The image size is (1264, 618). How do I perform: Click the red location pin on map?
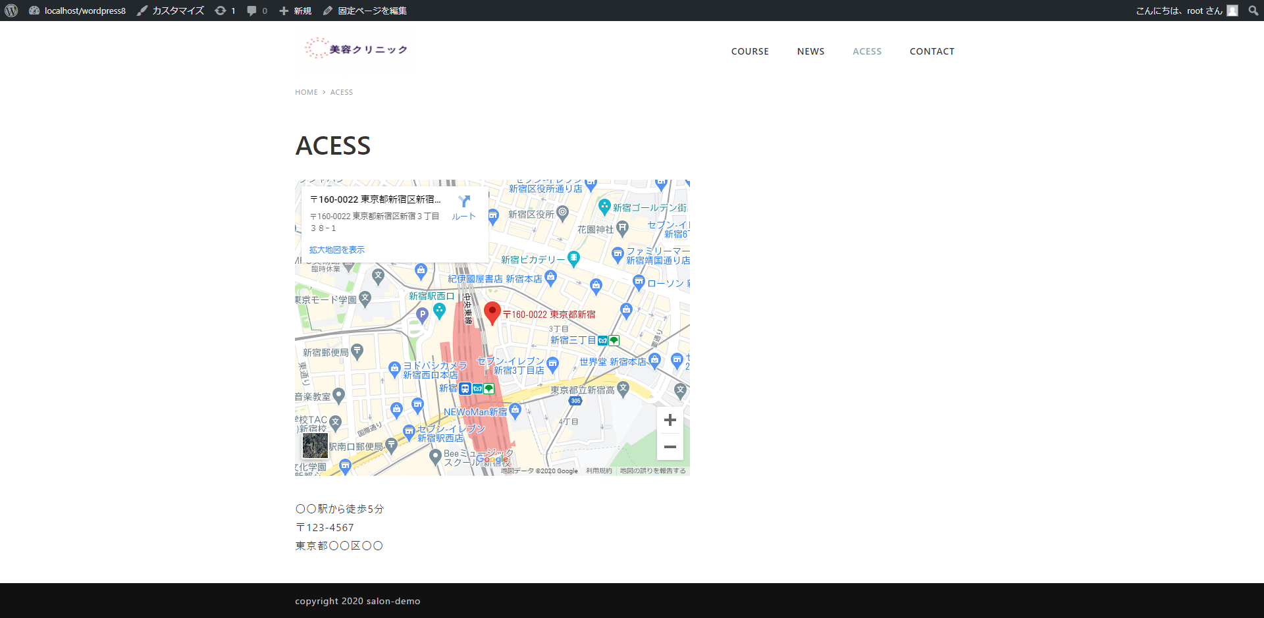coord(492,313)
